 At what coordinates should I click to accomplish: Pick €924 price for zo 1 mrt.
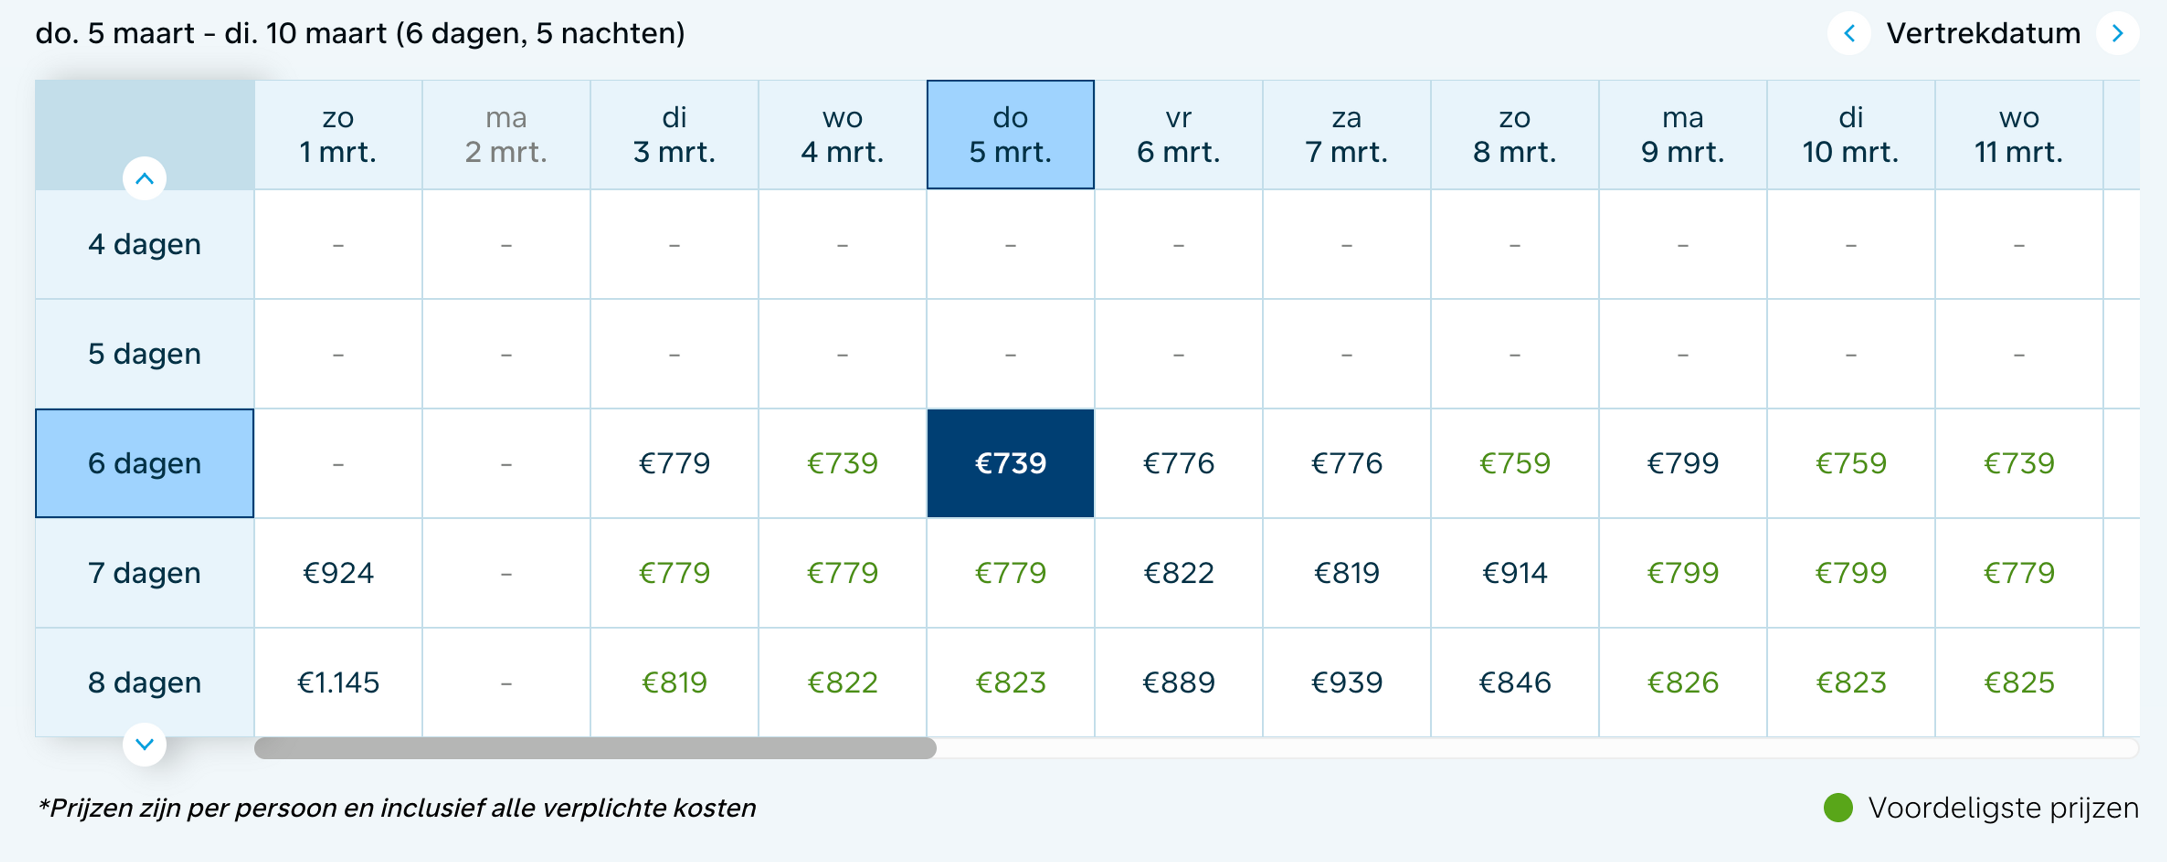[337, 573]
